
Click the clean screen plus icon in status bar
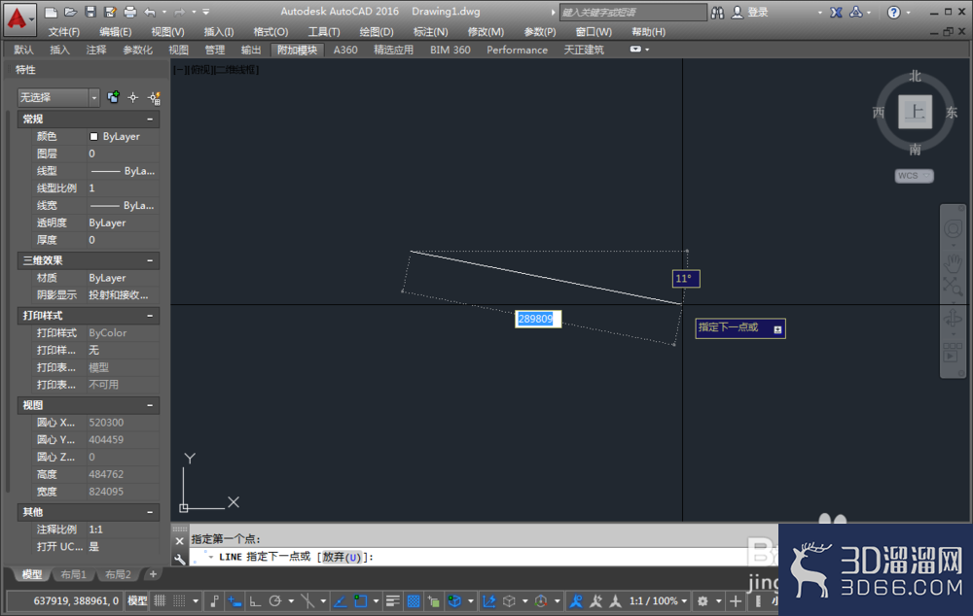point(736,600)
